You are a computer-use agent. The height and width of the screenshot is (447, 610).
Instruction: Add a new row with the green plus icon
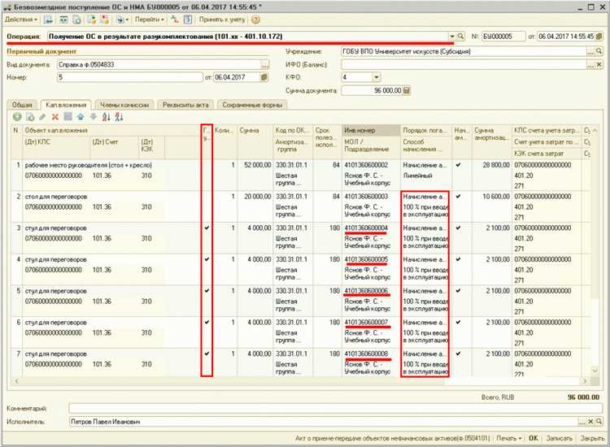point(17,116)
